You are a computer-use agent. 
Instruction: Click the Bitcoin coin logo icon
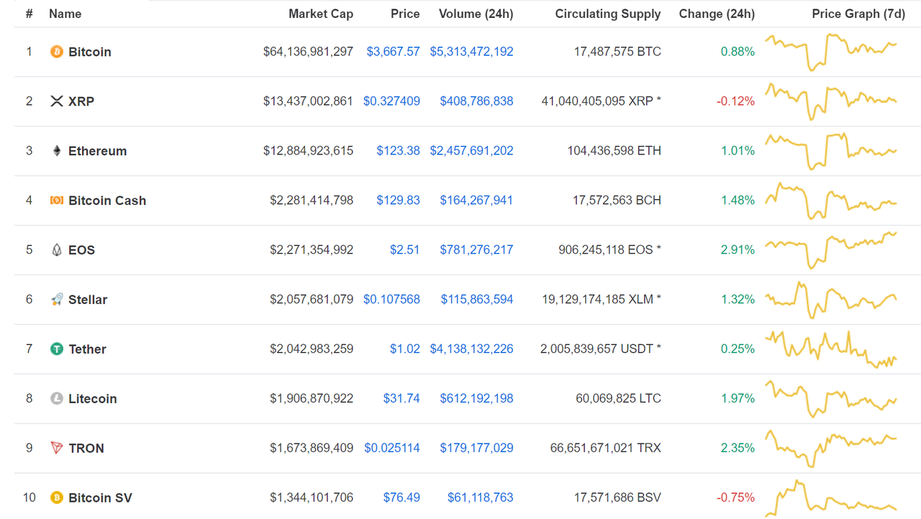click(56, 52)
